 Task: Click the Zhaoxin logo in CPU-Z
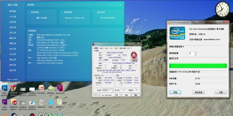coord(134,57)
